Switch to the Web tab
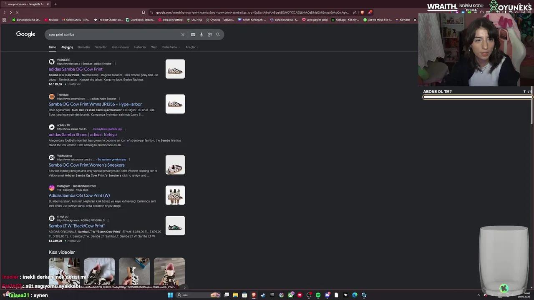534x300 pixels. coord(154,47)
